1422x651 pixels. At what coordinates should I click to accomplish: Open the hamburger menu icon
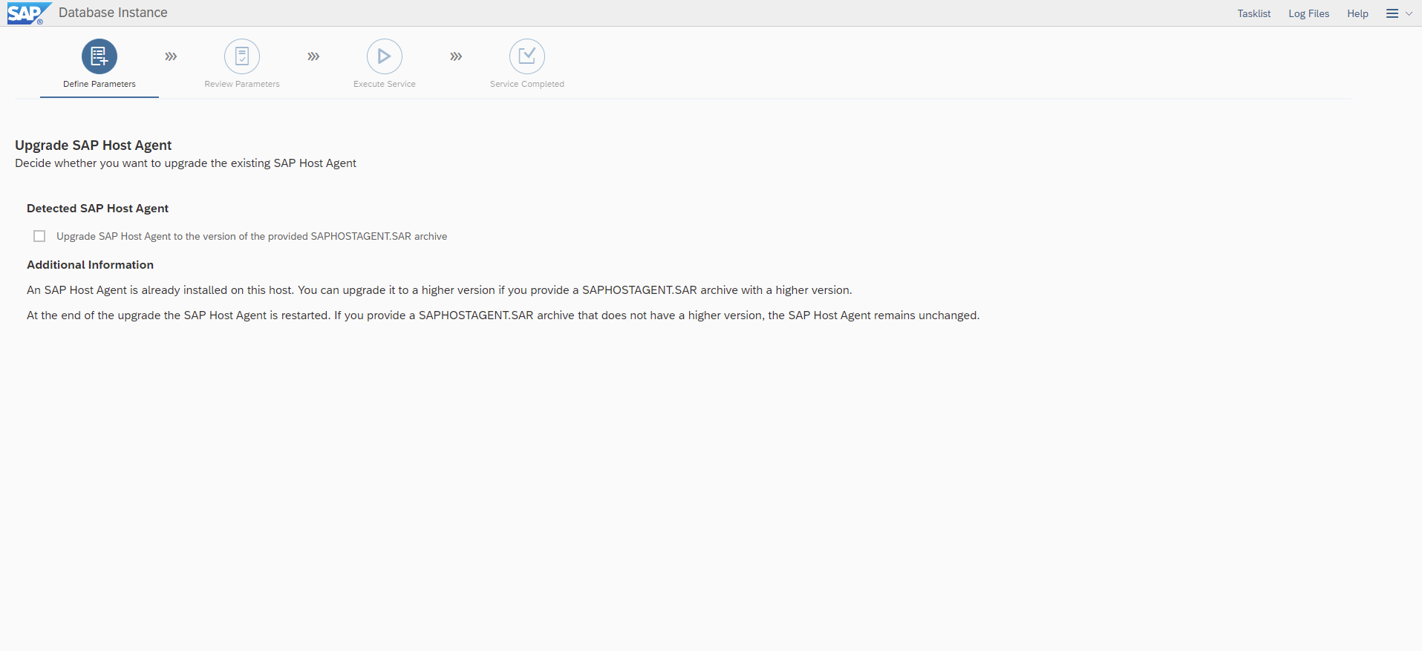tap(1392, 13)
